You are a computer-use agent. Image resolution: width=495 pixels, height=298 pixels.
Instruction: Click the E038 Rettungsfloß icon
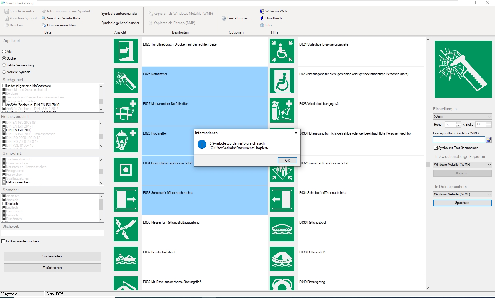(282, 259)
